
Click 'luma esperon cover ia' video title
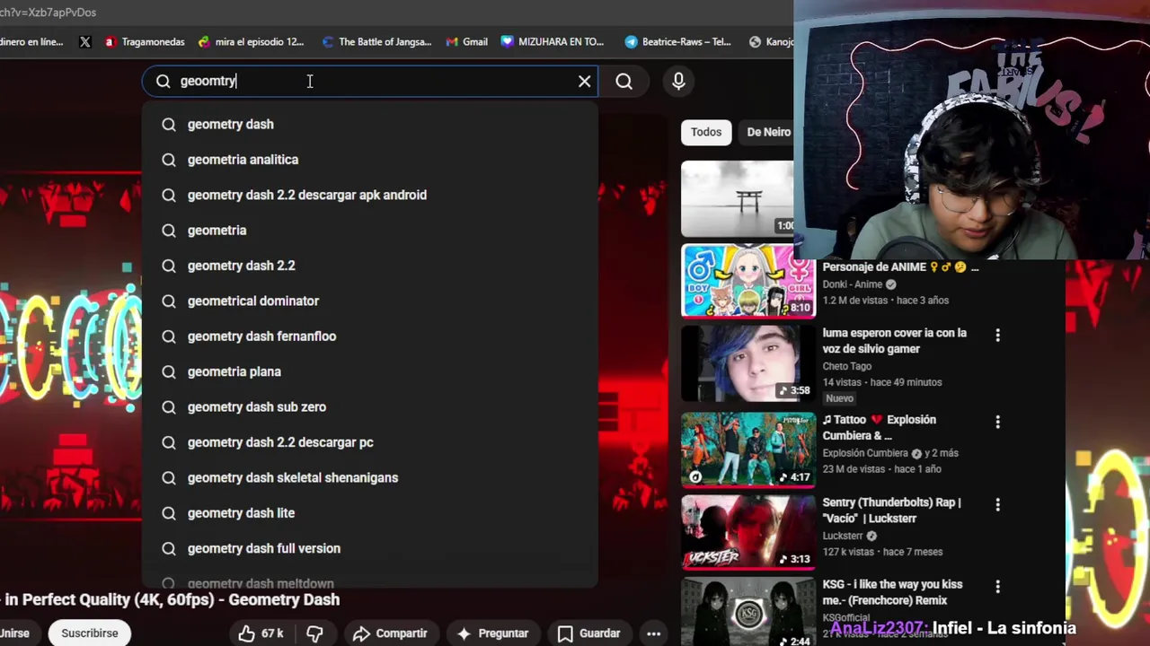pos(895,341)
